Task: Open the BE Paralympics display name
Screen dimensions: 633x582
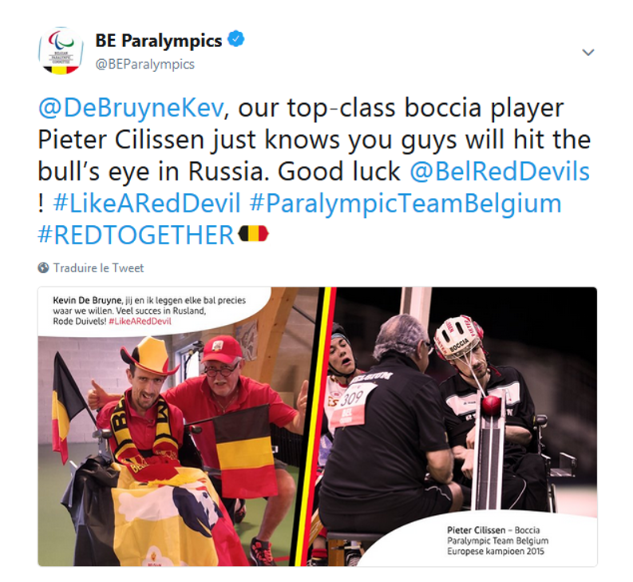Action: click(159, 41)
